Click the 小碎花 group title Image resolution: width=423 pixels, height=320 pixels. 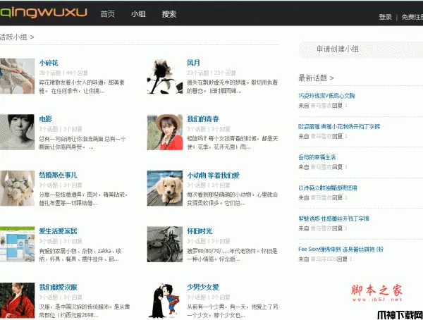click(49, 63)
